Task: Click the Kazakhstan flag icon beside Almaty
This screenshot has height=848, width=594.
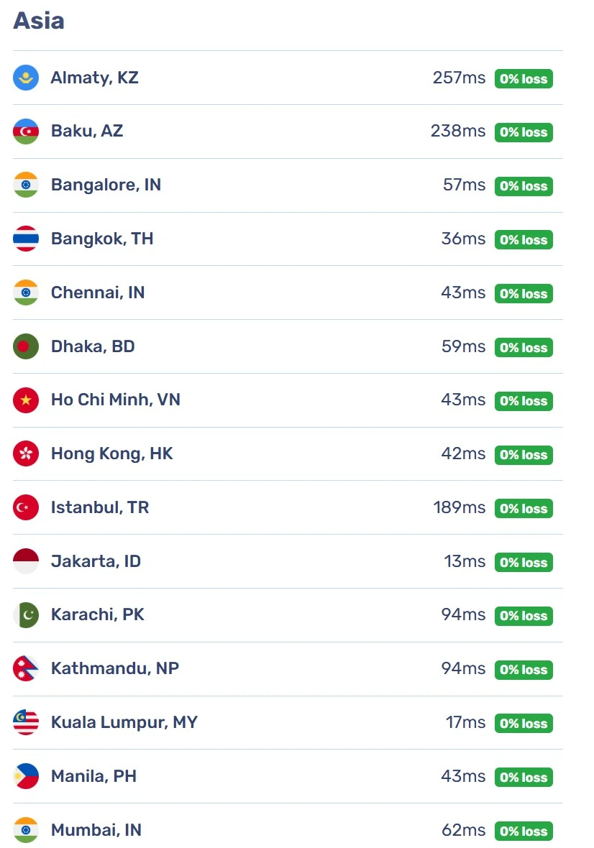Action: coord(26,78)
